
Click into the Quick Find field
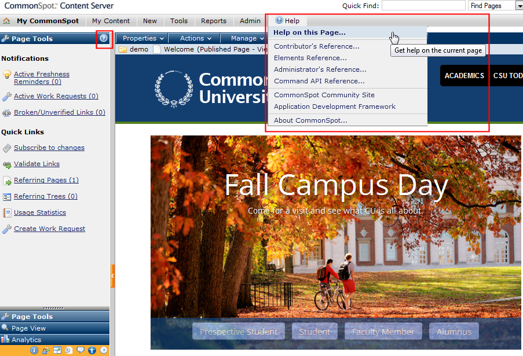tap(423, 6)
